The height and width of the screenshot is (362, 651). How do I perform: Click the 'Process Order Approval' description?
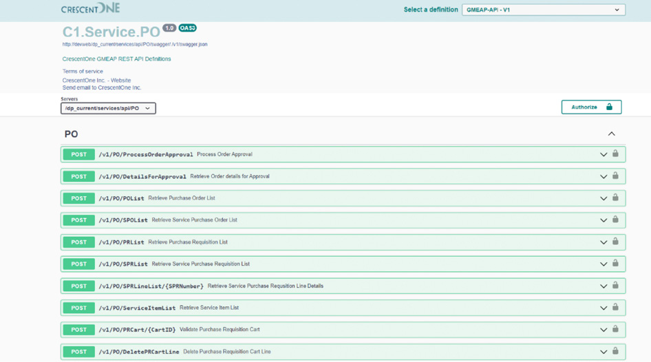point(224,154)
